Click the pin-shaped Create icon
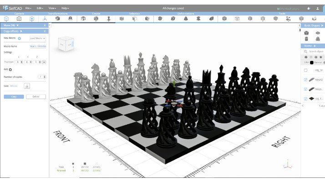Viewport: 325px width, 182px height. click(x=109, y=19)
